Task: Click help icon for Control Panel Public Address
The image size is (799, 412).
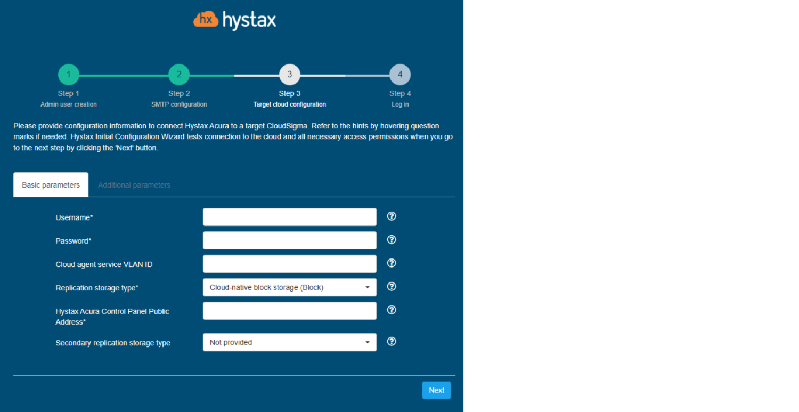Action: tap(392, 310)
